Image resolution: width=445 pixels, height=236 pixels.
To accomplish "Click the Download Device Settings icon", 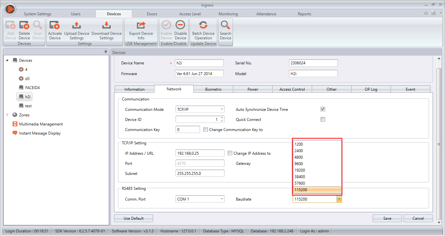I will (x=106, y=25).
